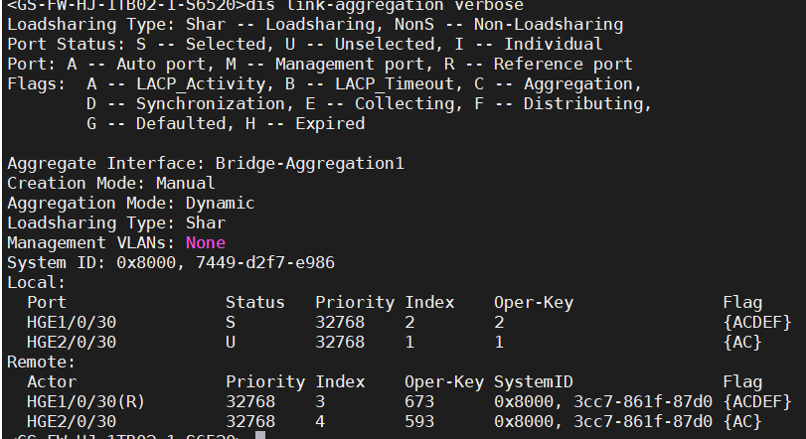Click the "Oper-Key" header in the Local table
Image resolution: width=806 pixels, height=439 pixels.
pos(534,302)
